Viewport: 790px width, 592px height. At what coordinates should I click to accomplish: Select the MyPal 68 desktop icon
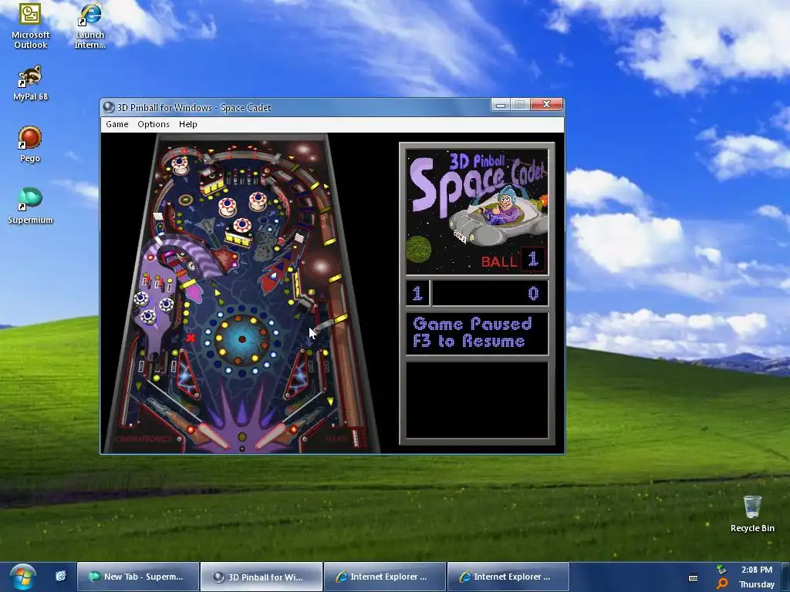30,83
